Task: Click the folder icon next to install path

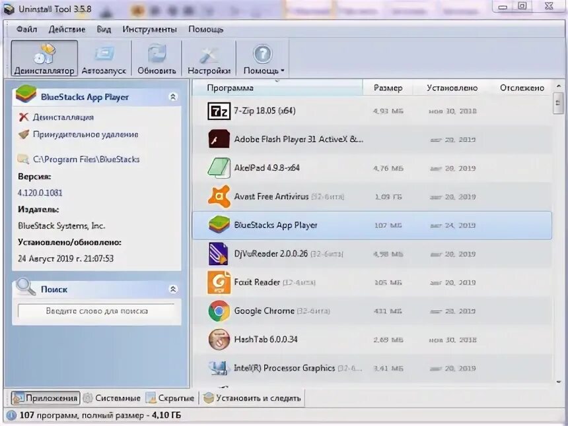Action: click(x=23, y=159)
